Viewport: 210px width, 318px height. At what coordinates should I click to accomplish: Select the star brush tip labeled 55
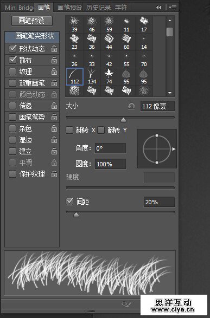[x=126, y=59]
